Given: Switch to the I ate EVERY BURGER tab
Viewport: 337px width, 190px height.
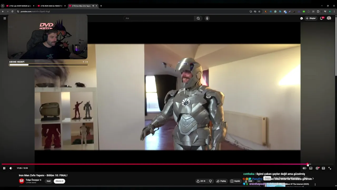Looking at the screenshot, I should [x=20, y=6].
